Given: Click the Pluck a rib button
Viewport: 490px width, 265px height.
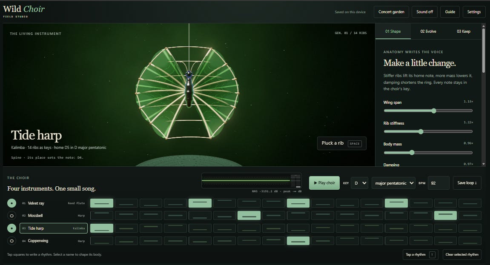Looking at the screenshot, I should 341,143.
